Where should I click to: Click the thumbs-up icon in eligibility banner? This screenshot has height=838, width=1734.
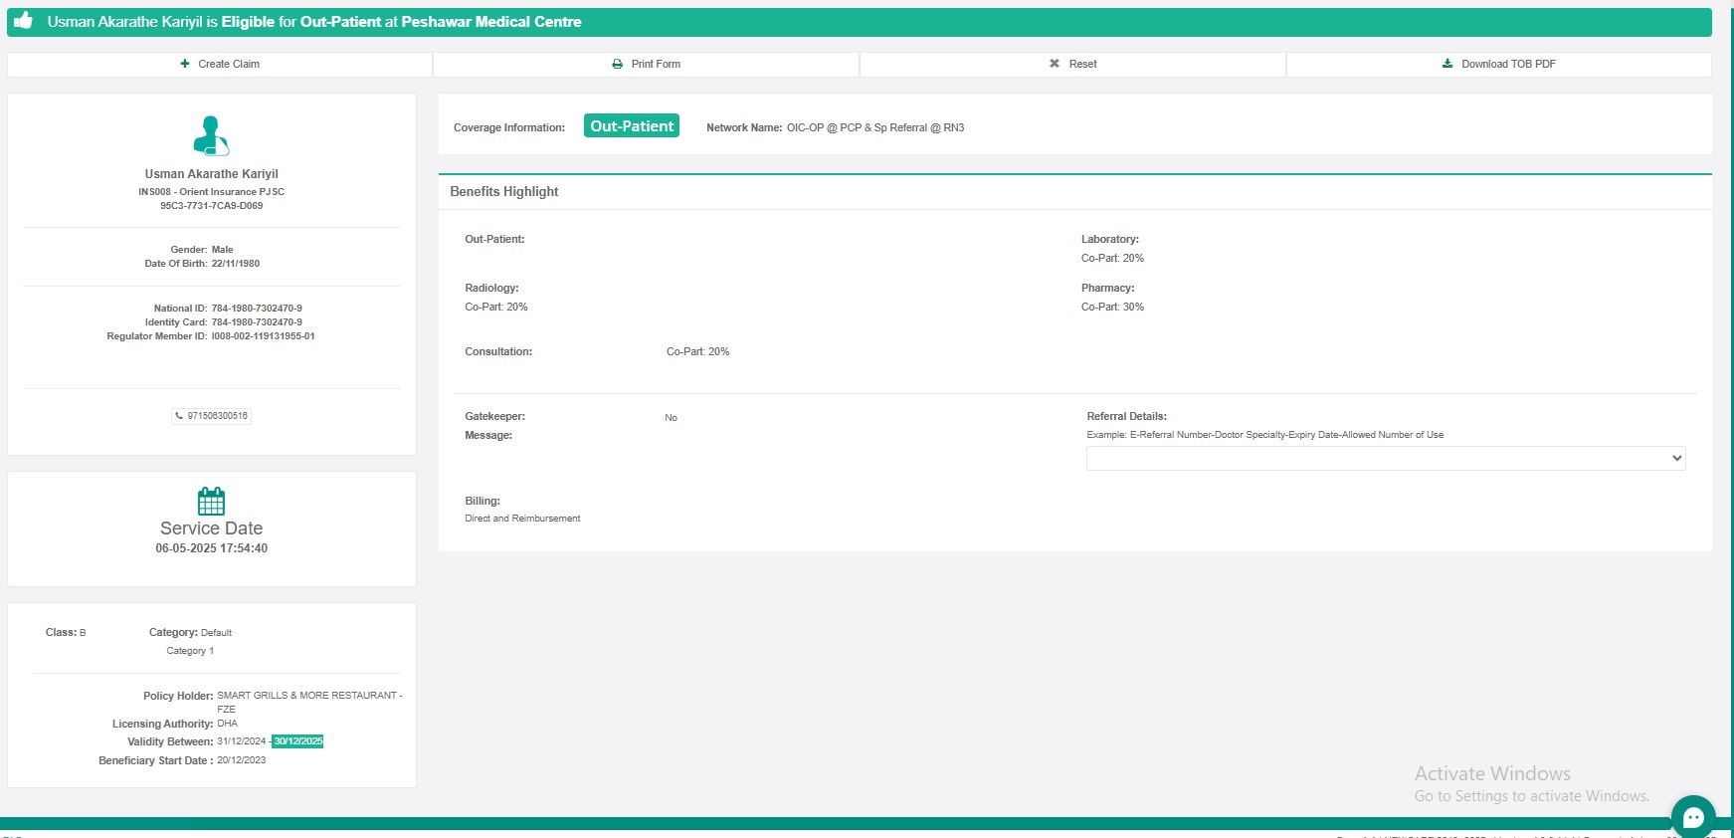23,21
